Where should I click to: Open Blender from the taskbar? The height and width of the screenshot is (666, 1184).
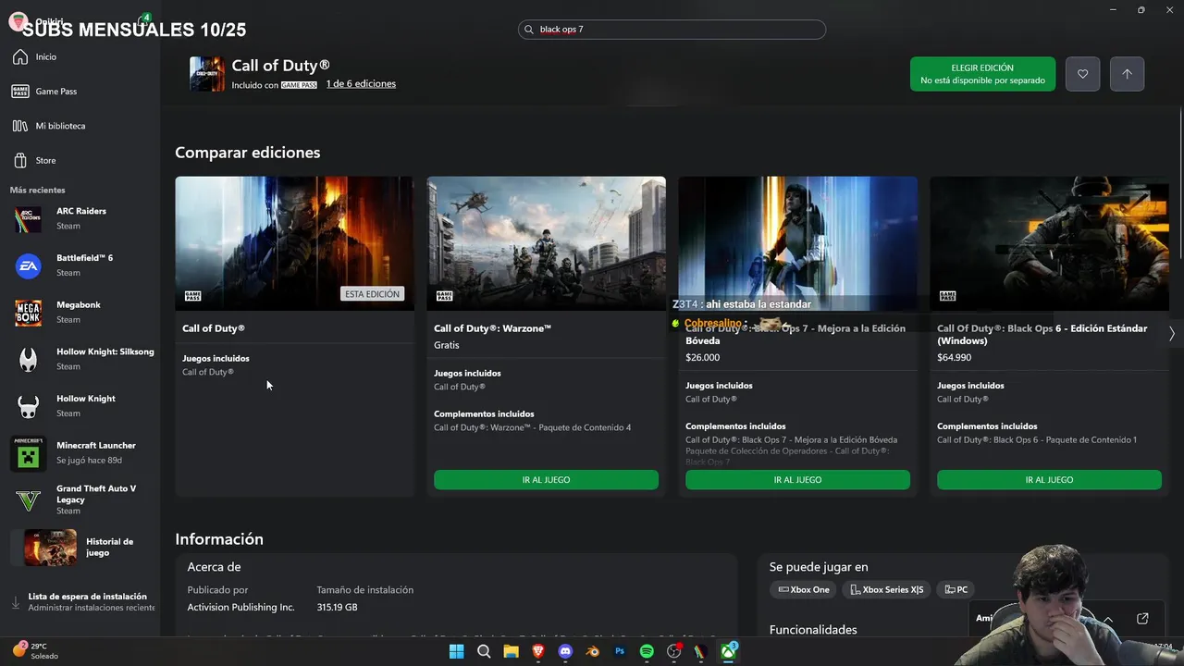click(593, 652)
